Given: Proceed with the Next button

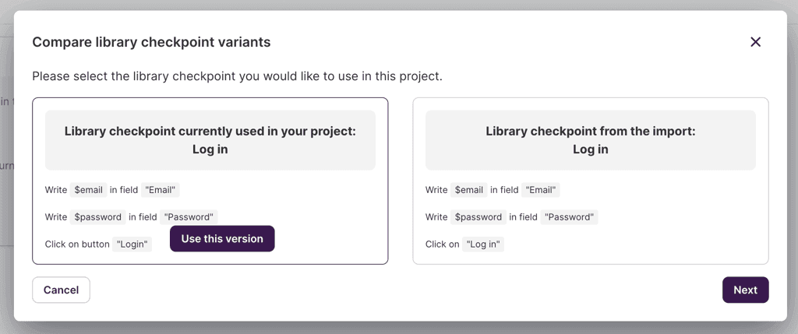Looking at the screenshot, I should pyautogui.click(x=745, y=290).
